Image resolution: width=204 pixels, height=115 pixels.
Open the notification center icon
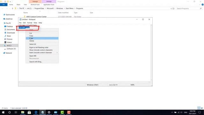click(200, 112)
